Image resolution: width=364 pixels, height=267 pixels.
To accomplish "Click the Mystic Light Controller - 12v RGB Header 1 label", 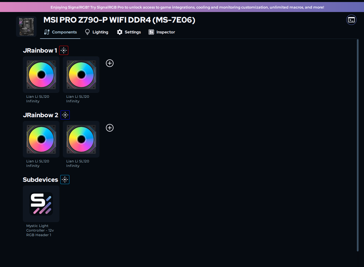I will 40,230.
